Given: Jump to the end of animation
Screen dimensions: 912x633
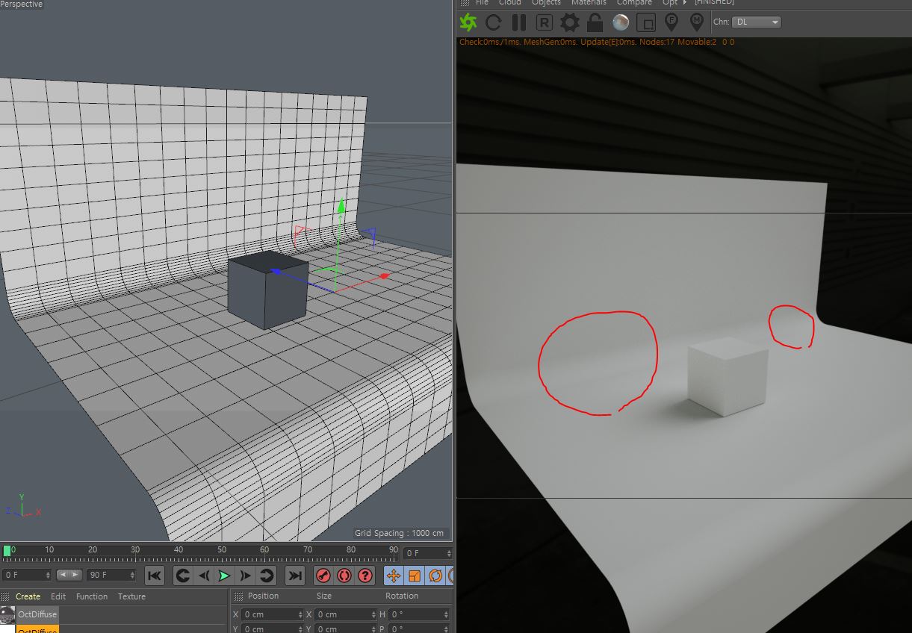Looking at the screenshot, I should 295,576.
